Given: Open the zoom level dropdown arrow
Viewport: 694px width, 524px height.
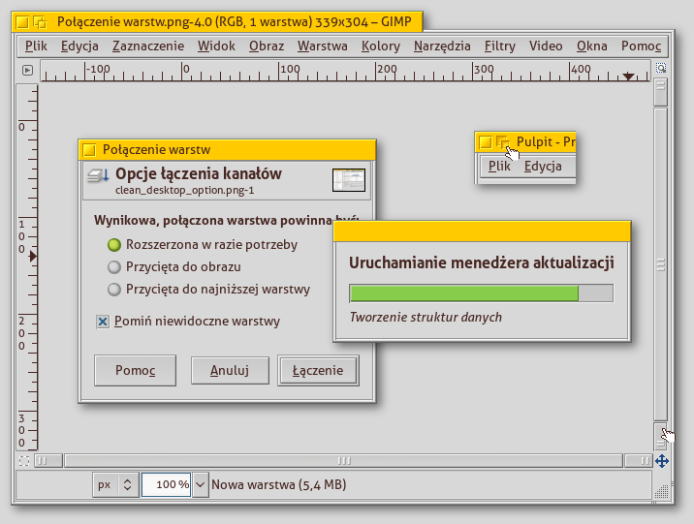Looking at the screenshot, I should (200, 484).
